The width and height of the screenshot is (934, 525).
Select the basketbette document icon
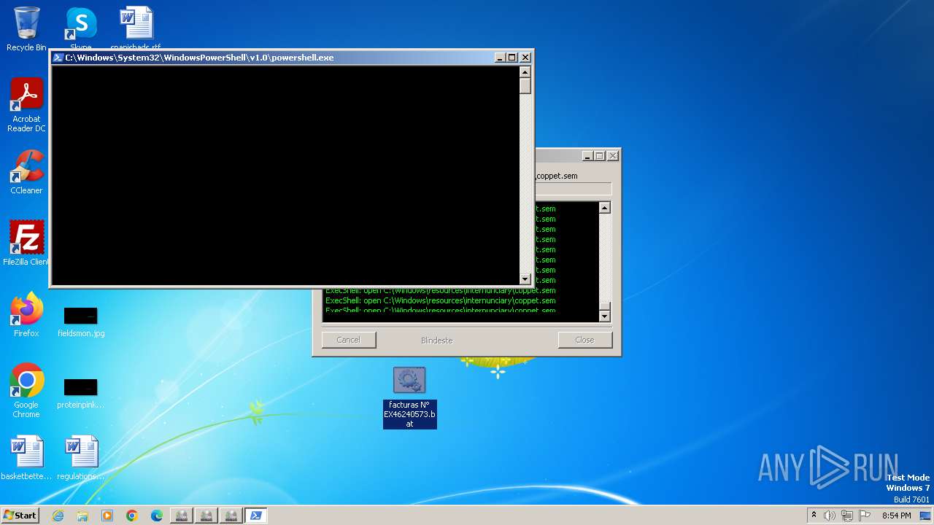point(26,458)
